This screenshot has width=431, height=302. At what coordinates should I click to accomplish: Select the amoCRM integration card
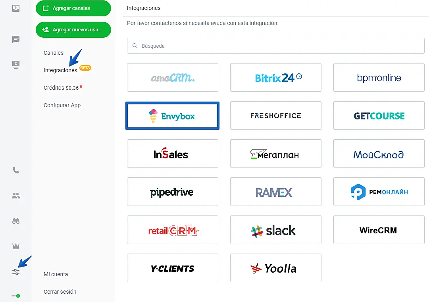tap(173, 77)
